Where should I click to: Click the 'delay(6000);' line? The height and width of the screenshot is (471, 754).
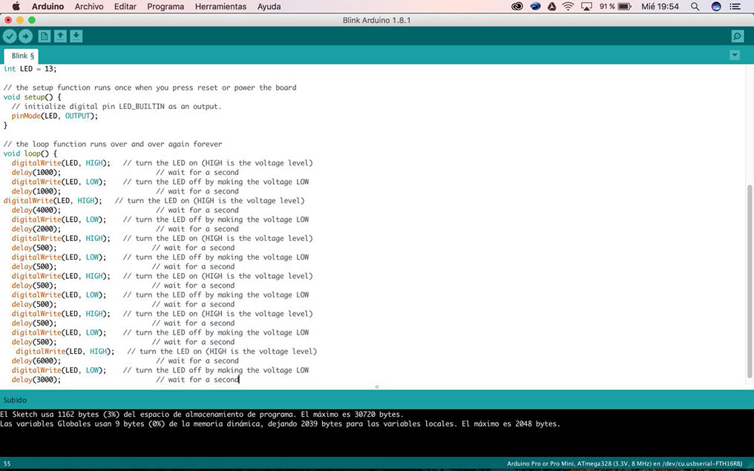[36, 361]
